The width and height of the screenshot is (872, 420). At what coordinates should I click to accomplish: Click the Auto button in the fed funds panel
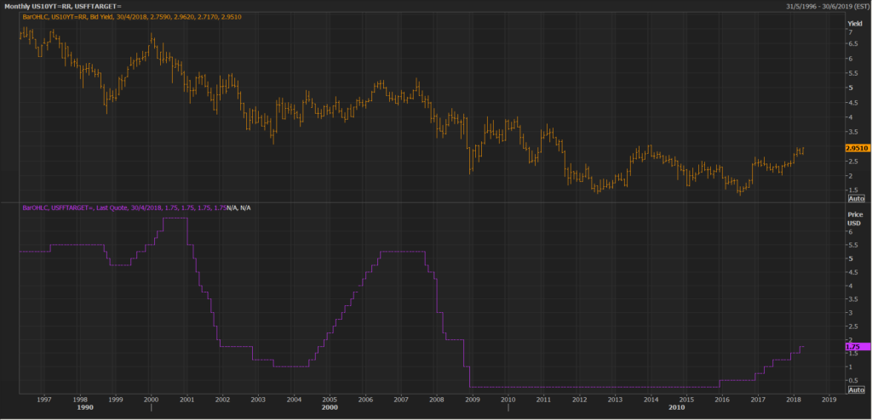click(856, 389)
